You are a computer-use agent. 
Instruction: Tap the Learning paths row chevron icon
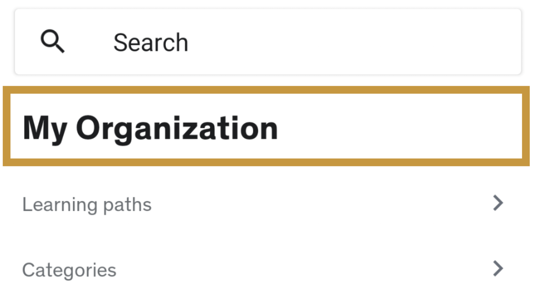498,203
